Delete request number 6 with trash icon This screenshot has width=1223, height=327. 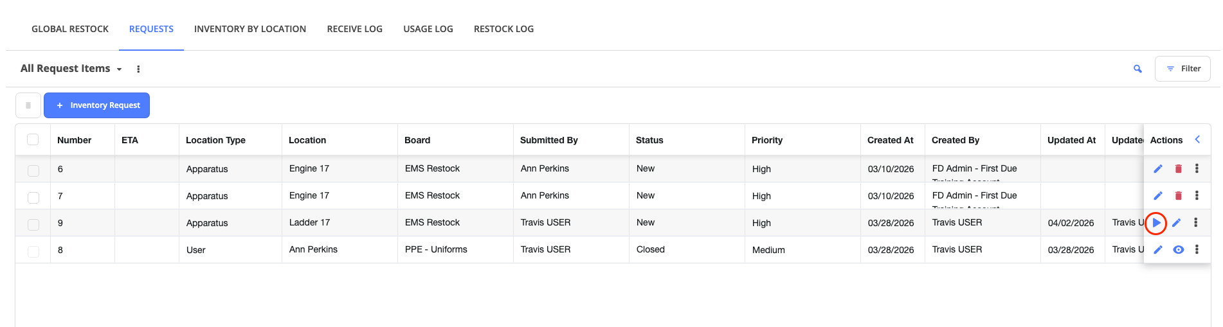click(1179, 168)
